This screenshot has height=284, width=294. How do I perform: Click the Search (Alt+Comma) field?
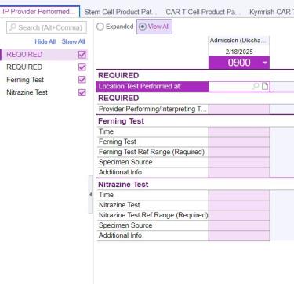(x=46, y=27)
